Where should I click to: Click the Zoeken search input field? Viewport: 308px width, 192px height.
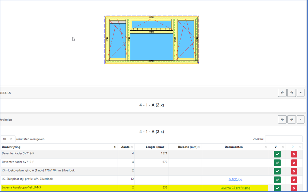283,139
